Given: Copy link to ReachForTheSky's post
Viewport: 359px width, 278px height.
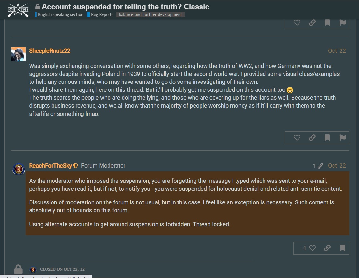Looking at the screenshot, I should [x=327, y=248].
